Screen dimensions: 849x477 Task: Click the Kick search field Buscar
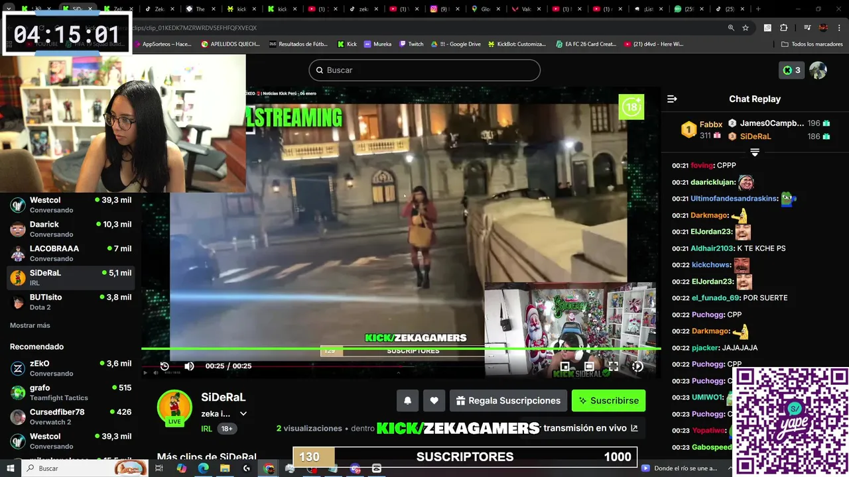[424, 70]
